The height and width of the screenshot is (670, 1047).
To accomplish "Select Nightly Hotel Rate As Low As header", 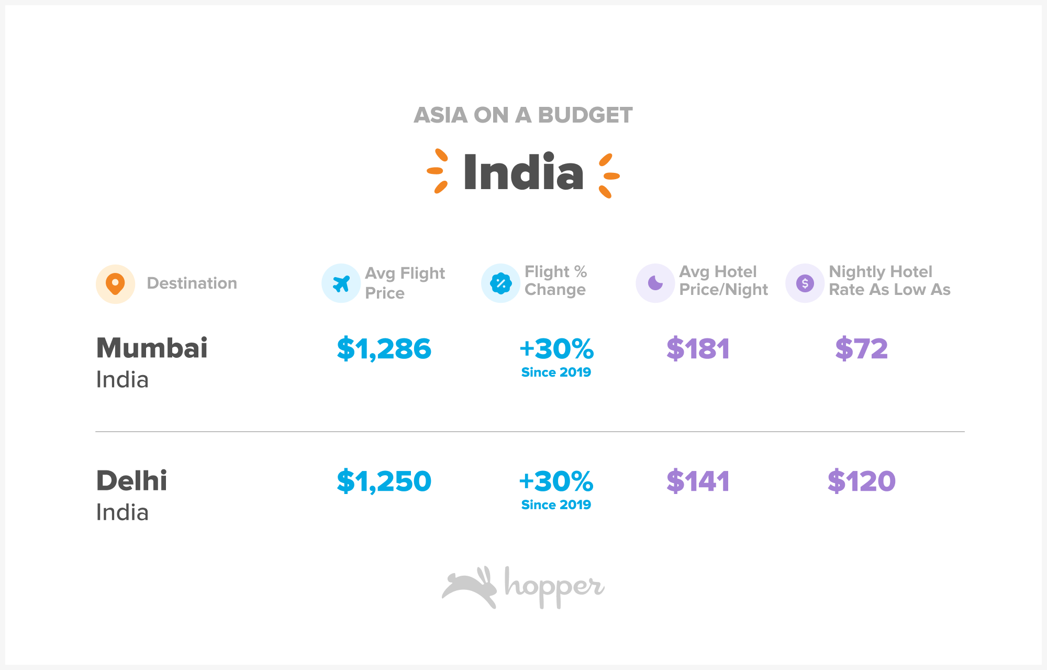I will click(x=889, y=281).
